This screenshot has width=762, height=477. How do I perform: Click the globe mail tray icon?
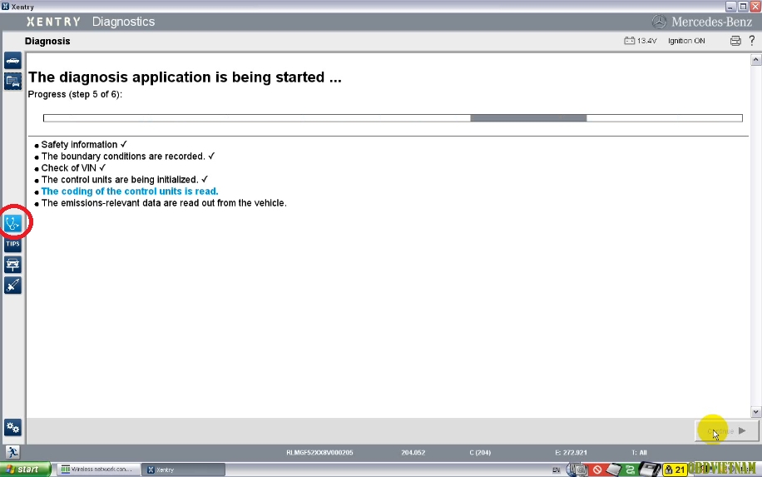[x=576, y=470]
